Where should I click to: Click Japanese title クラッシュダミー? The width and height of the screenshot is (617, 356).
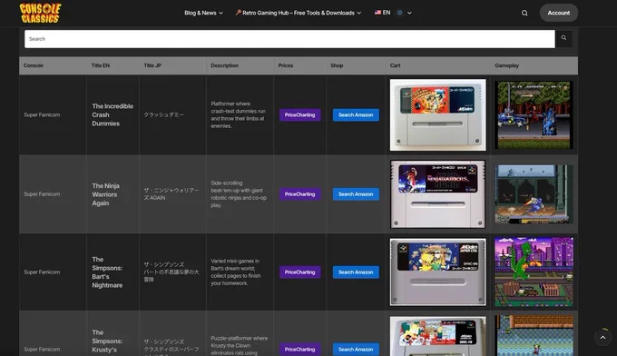click(163, 115)
